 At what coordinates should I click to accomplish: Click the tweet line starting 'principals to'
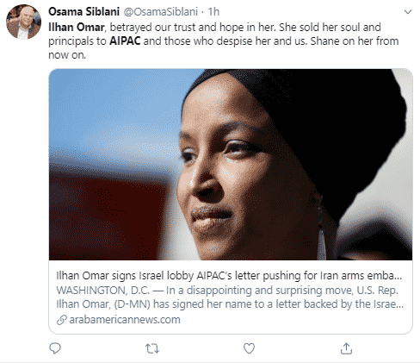point(224,41)
